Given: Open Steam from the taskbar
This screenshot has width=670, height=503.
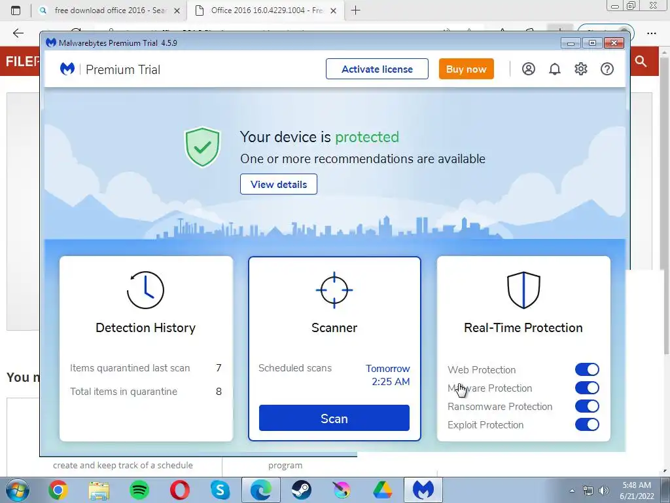Looking at the screenshot, I should [x=302, y=490].
